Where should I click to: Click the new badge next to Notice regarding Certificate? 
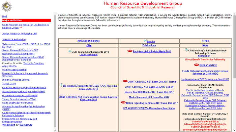click(x=123, y=102)
